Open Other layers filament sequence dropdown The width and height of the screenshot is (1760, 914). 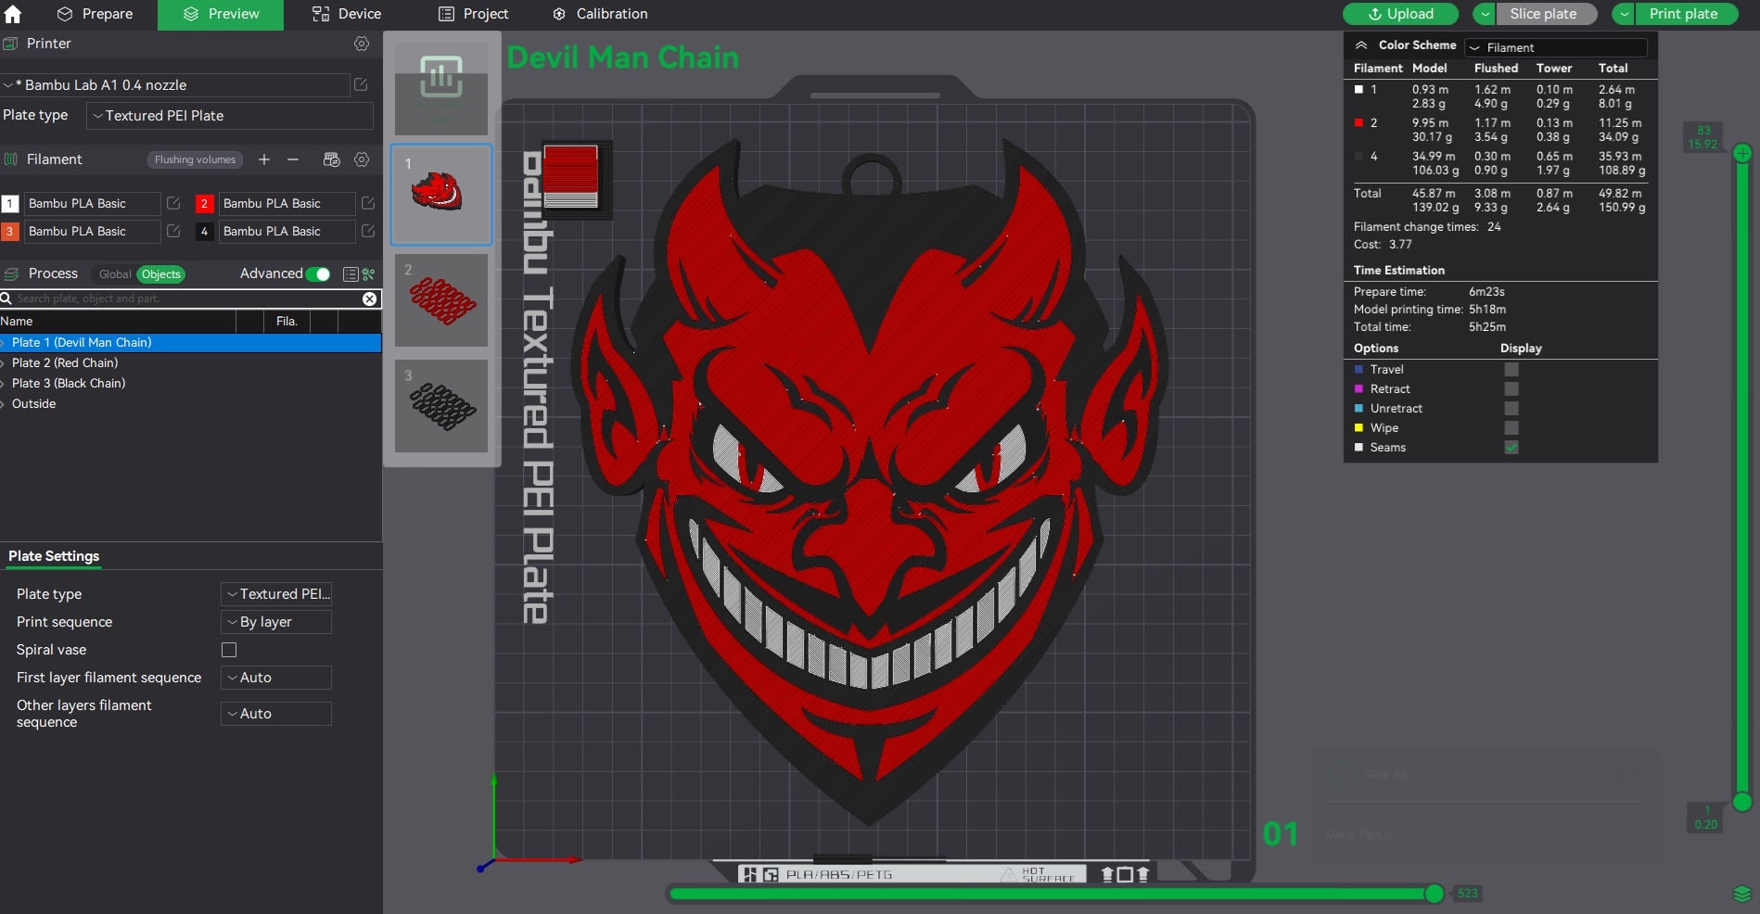(x=276, y=714)
